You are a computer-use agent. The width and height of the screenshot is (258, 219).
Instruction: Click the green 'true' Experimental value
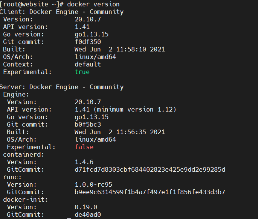[x=82, y=72]
